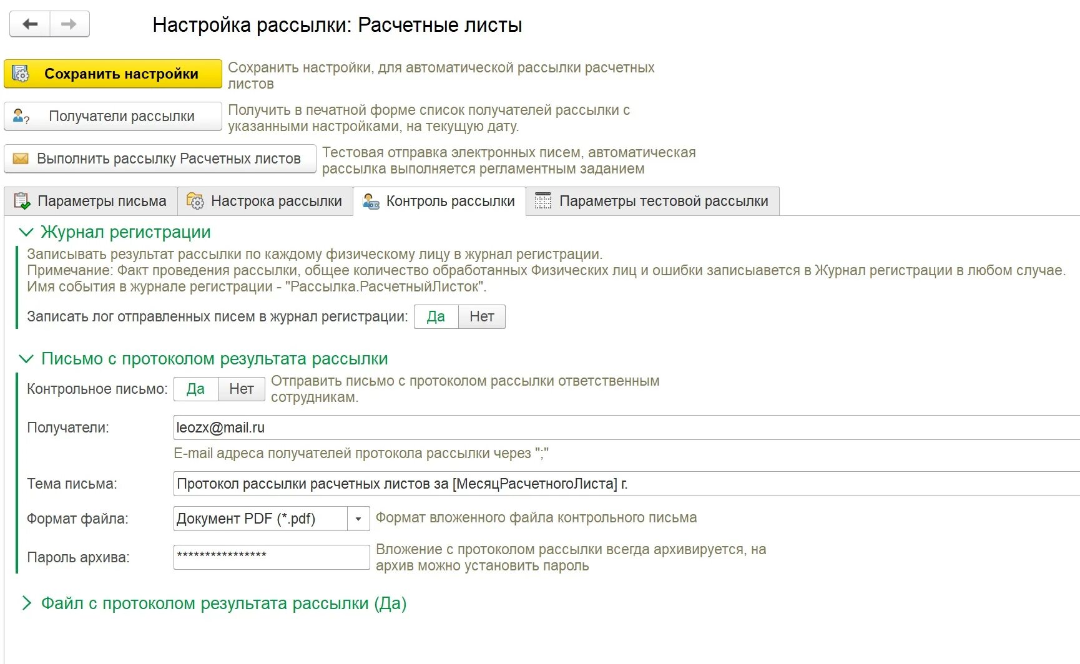Open Получатели рассылки recipient list

113,116
